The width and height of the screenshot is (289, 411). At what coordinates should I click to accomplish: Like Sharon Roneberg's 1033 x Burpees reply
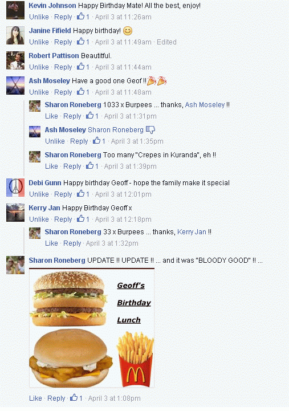pos(51,116)
